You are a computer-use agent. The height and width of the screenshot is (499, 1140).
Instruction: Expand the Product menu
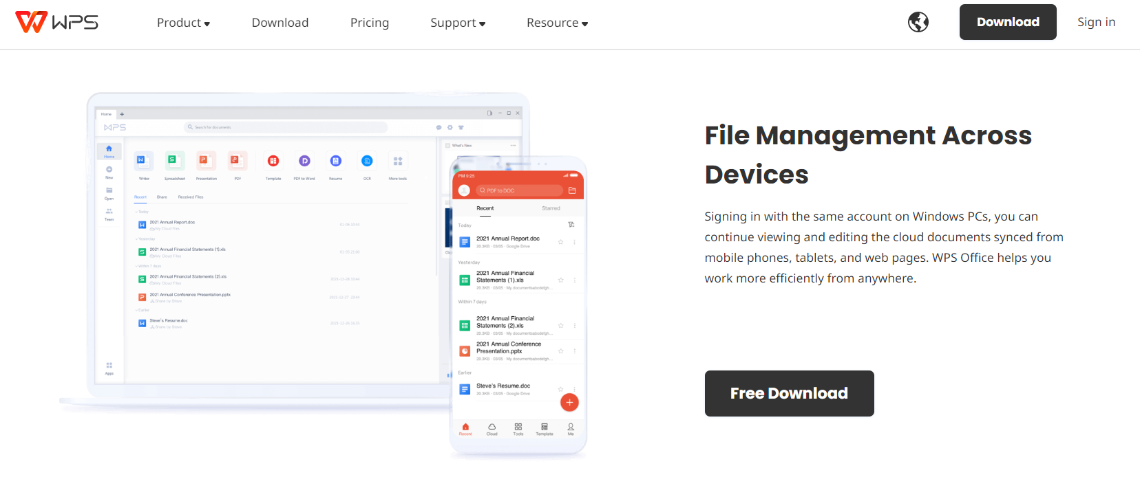pyautogui.click(x=184, y=23)
